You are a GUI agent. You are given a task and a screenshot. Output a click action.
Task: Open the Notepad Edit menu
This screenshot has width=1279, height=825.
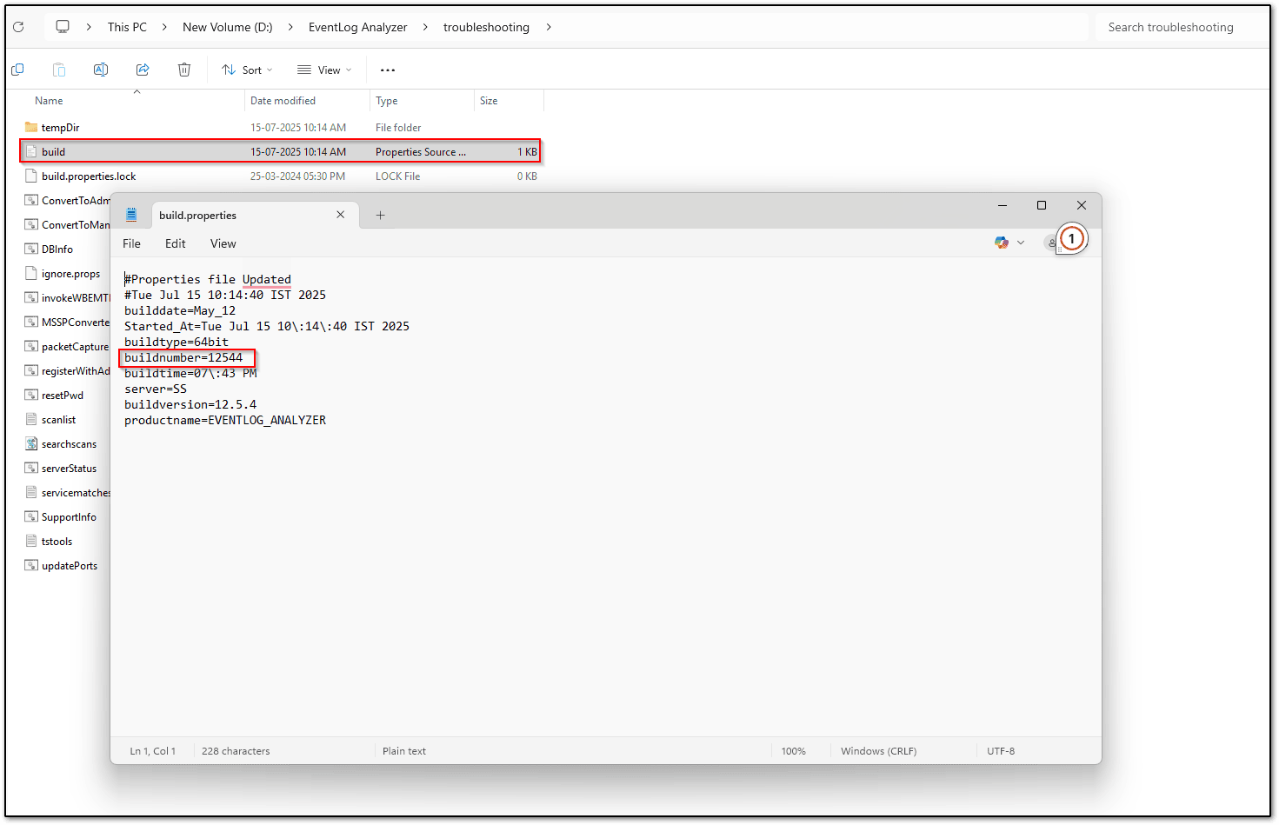176,243
